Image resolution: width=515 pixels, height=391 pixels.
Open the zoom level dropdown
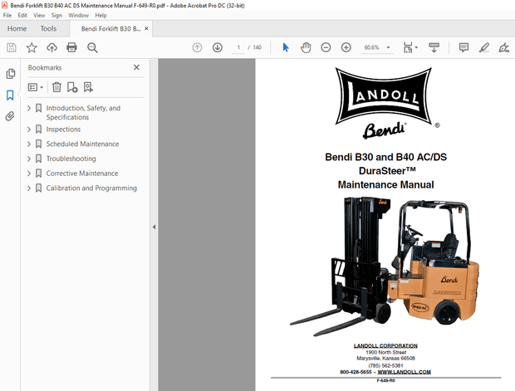[388, 47]
